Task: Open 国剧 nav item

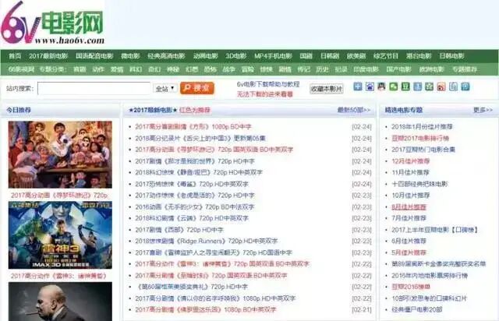Action: (x=306, y=56)
